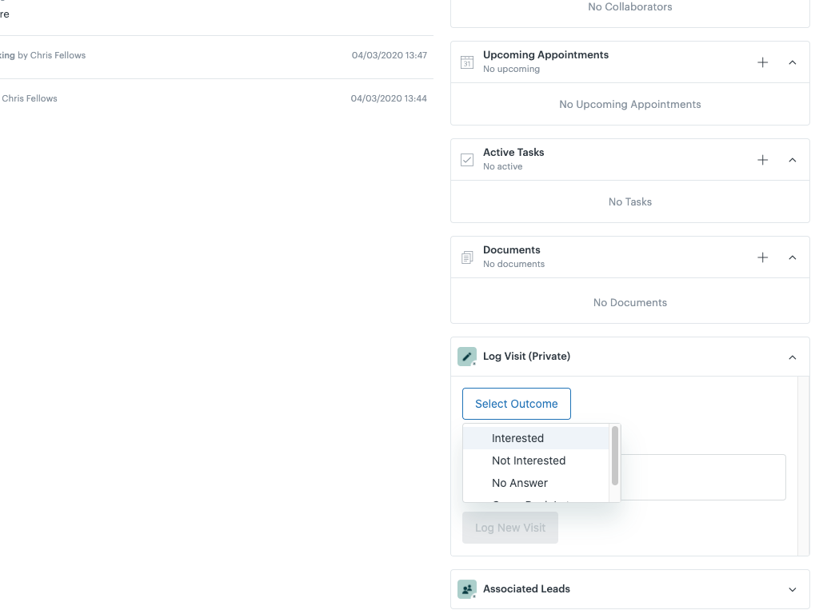This screenshot has height=614, width=819.
Task: Collapse the Upcoming Appointments panel
Action: 792,62
